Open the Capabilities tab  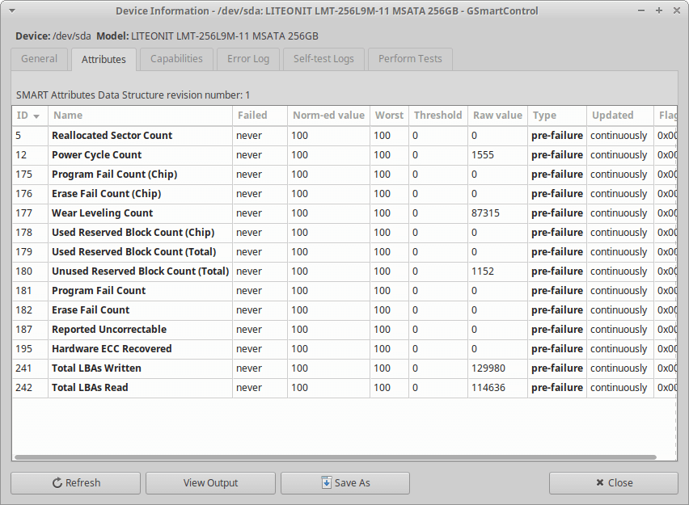click(x=175, y=59)
